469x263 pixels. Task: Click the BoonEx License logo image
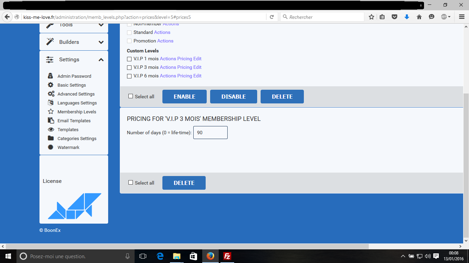(x=75, y=206)
